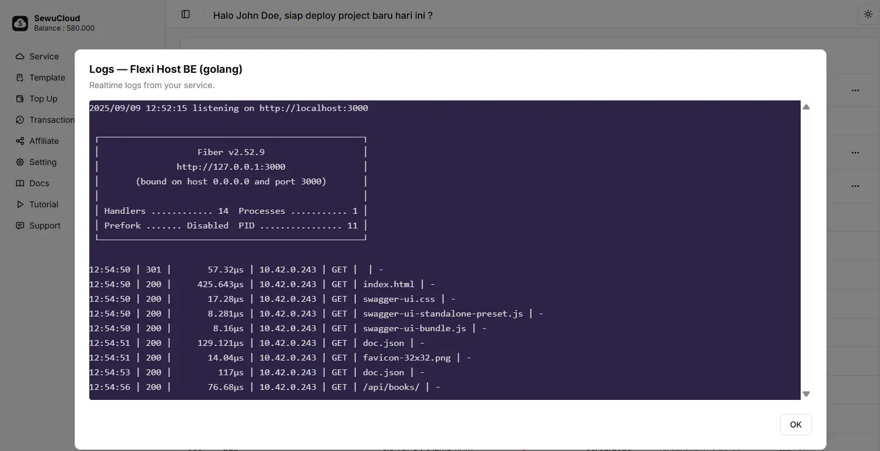The image size is (880, 451).
Task: Click the 12:54:53 doc.json 117µs log line
Action: tap(257, 372)
